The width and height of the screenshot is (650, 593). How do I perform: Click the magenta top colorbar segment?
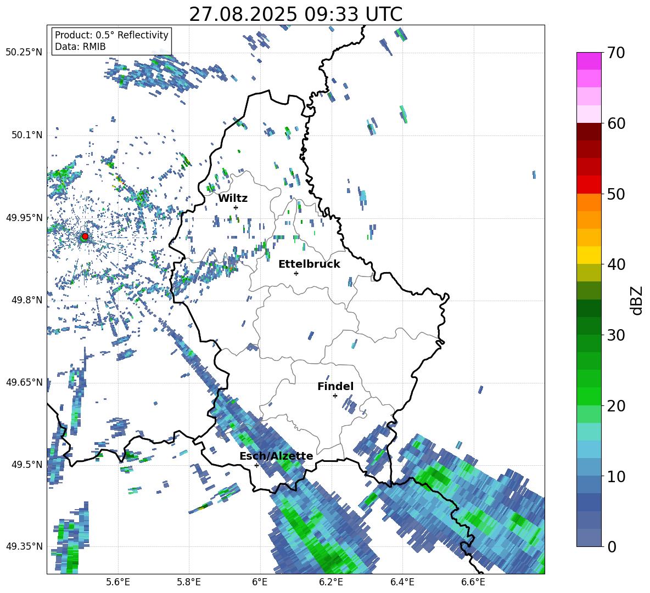(589, 61)
